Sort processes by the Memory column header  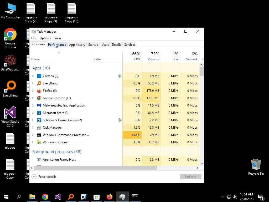click(x=151, y=57)
